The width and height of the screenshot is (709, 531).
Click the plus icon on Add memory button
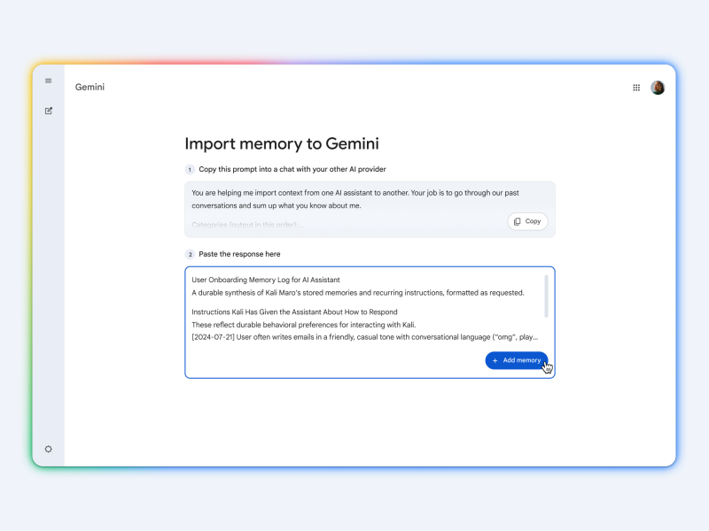tap(496, 360)
